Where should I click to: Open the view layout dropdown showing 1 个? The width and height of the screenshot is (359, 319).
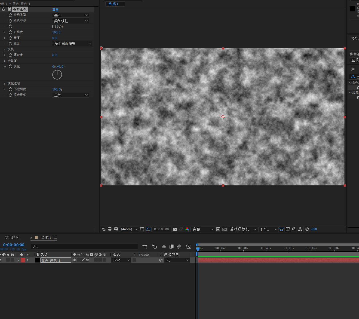click(x=268, y=229)
